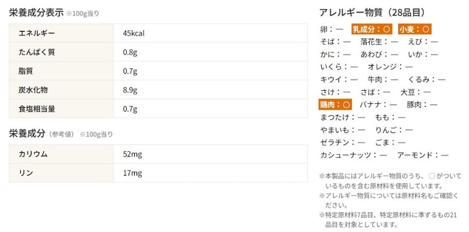Image resolution: width=469 pixels, height=232 pixels.
Task: Click the リン row label
Action: pyautogui.click(x=26, y=173)
